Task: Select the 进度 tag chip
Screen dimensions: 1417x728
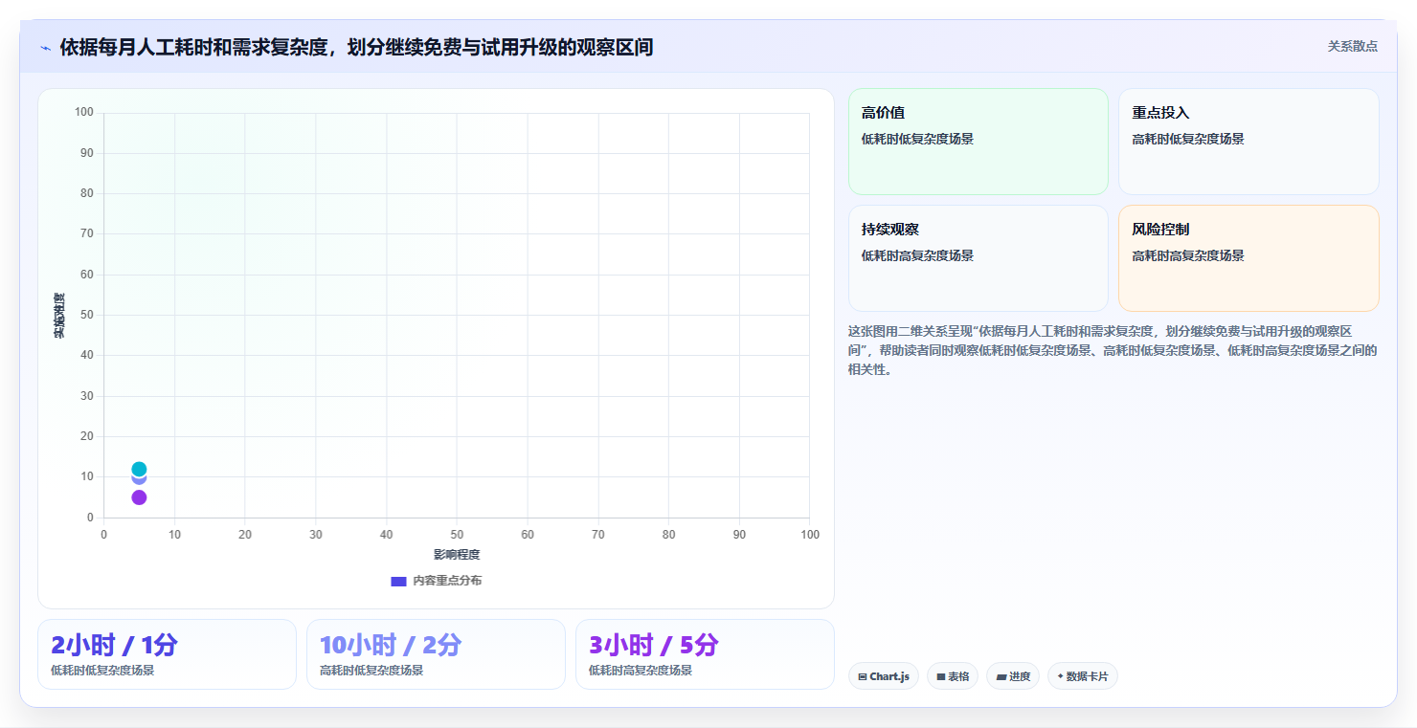Action: [1012, 676]
